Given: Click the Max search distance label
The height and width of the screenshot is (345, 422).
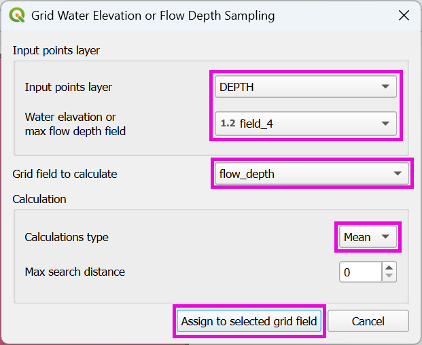Looking at the screenshot, I should point(75,272).
